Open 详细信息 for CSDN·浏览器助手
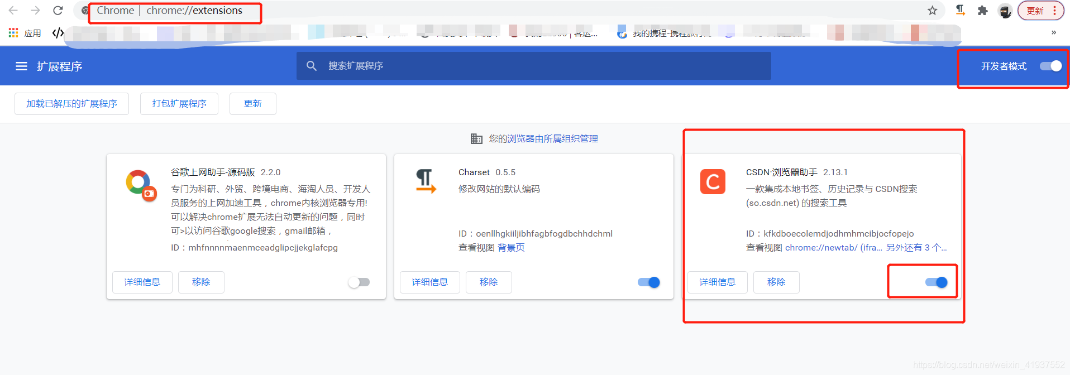The image size is (1070, 375). click(x=718, y=282)
